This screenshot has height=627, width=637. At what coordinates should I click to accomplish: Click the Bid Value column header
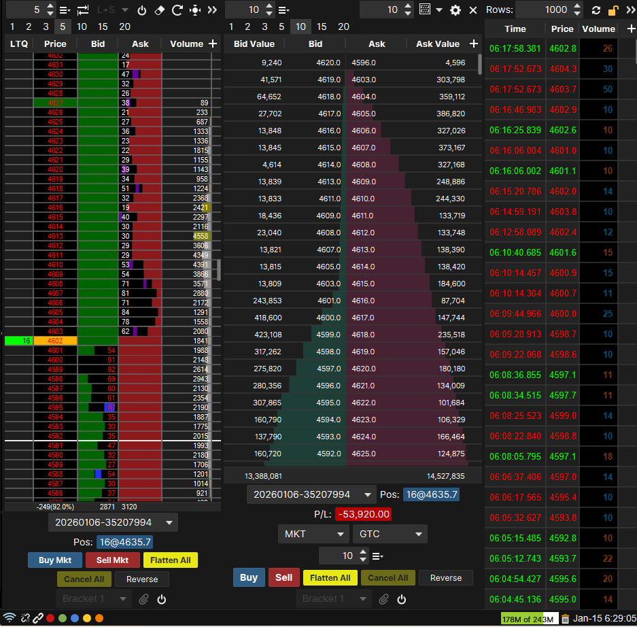coord(254,44)
